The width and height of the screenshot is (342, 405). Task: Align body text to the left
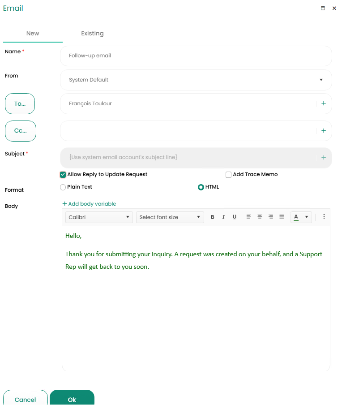pyautogui.click(x=248, y=217)
